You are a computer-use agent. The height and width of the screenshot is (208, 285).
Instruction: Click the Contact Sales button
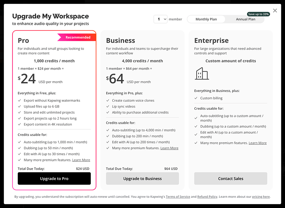231,178
